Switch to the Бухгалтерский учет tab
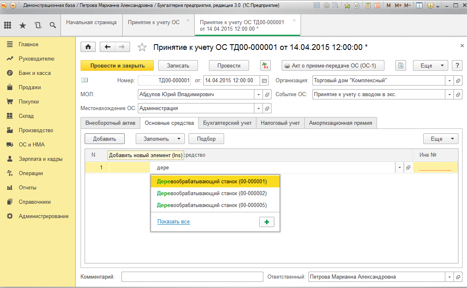 click(227, 123)
